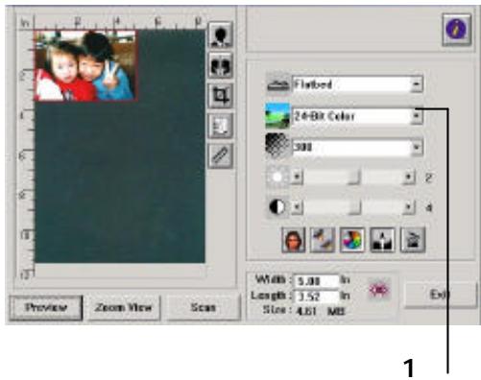481x380 pixels.
Task: Click the brightness increase arrow
Action: [408, 177]
